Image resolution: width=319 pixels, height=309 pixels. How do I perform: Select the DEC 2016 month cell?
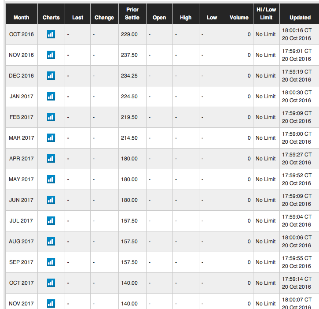coord(22,76)
